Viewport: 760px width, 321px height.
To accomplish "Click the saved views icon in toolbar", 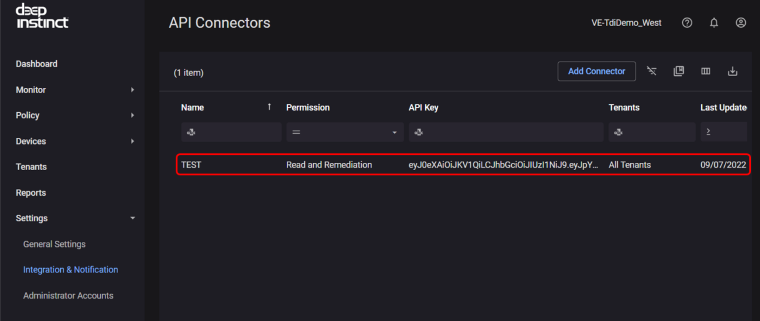I will click(x=679, y=71).
